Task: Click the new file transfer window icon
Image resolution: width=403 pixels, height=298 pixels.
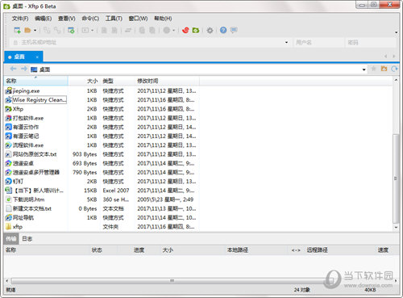Action: (71, 30)
